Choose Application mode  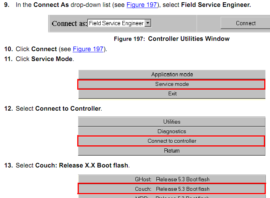172,74
